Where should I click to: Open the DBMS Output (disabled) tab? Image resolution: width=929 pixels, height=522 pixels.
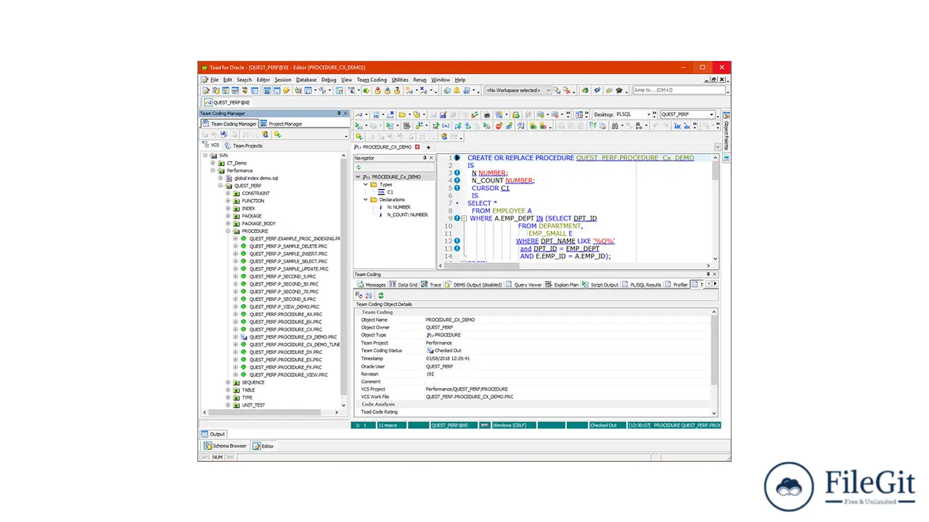click(x=473, y=285)
